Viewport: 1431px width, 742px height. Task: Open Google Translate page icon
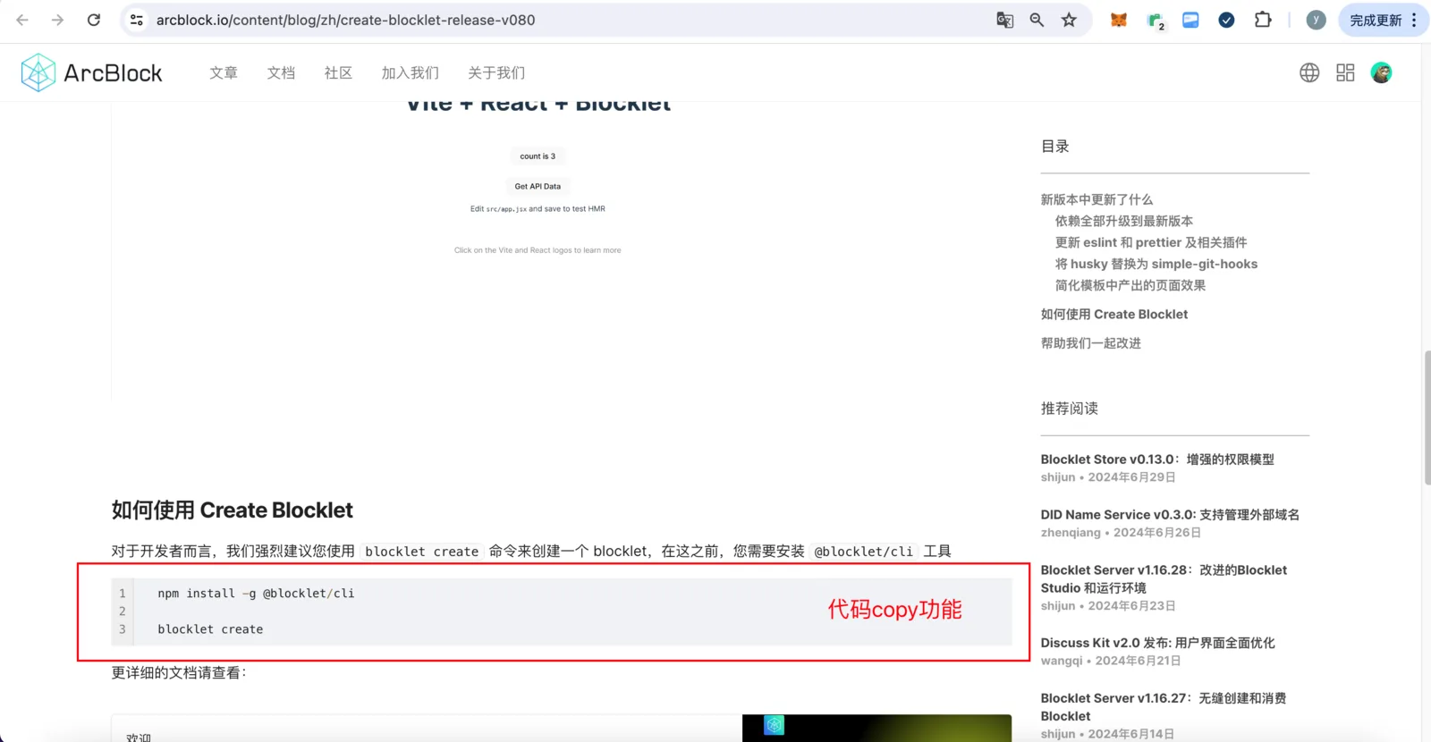(1005, 20)
